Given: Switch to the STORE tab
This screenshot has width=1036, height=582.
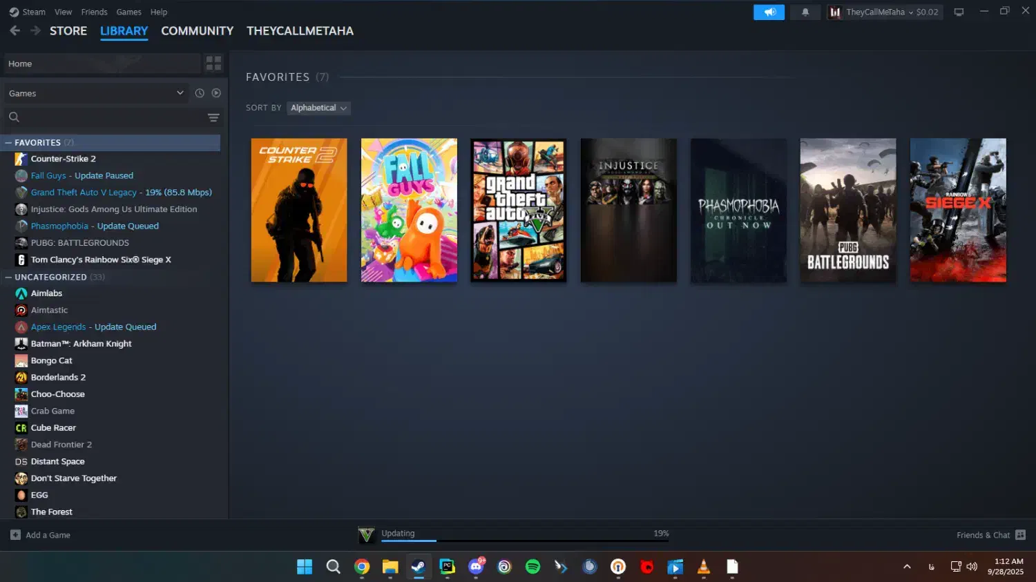Looking at the screenshot, I should coord(68,31).
